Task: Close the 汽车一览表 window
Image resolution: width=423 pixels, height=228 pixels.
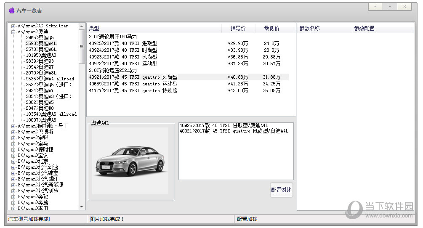Action: pos(404,6)
